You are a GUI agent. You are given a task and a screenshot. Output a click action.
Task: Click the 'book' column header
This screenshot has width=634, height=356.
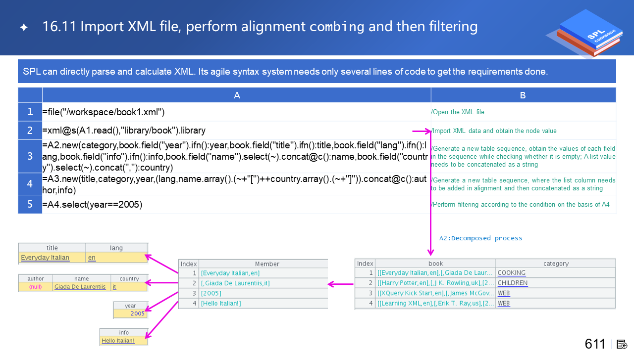click(435, 264)
